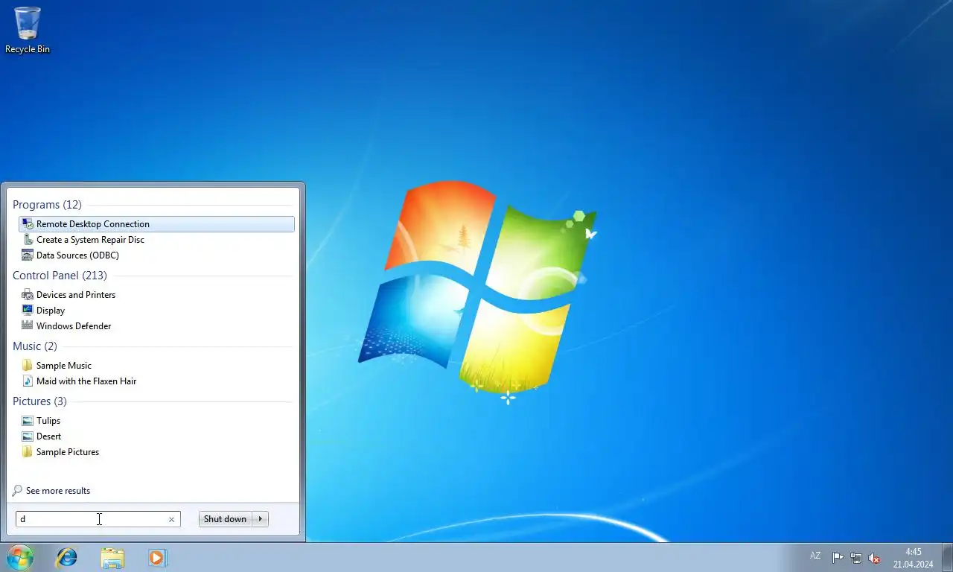953x572 pixels.
Task: Select the Maid with the Flaxen Hair text
Action: coord(86,381)
